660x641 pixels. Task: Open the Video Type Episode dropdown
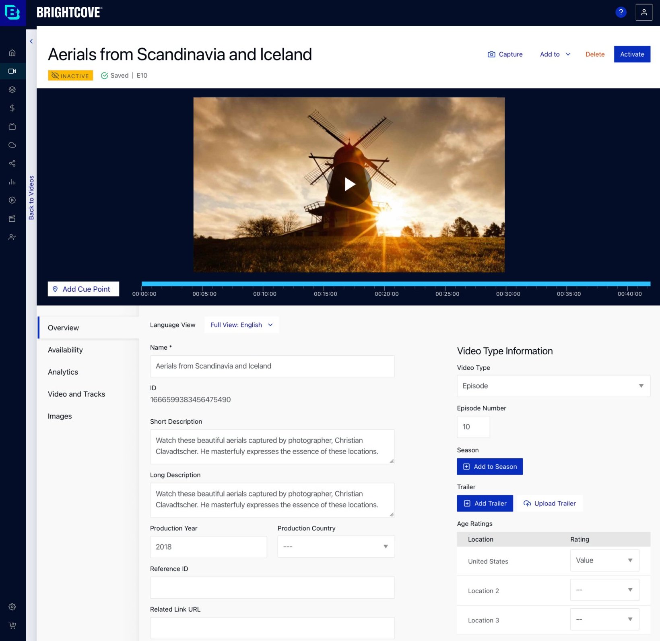click(553, 386)
